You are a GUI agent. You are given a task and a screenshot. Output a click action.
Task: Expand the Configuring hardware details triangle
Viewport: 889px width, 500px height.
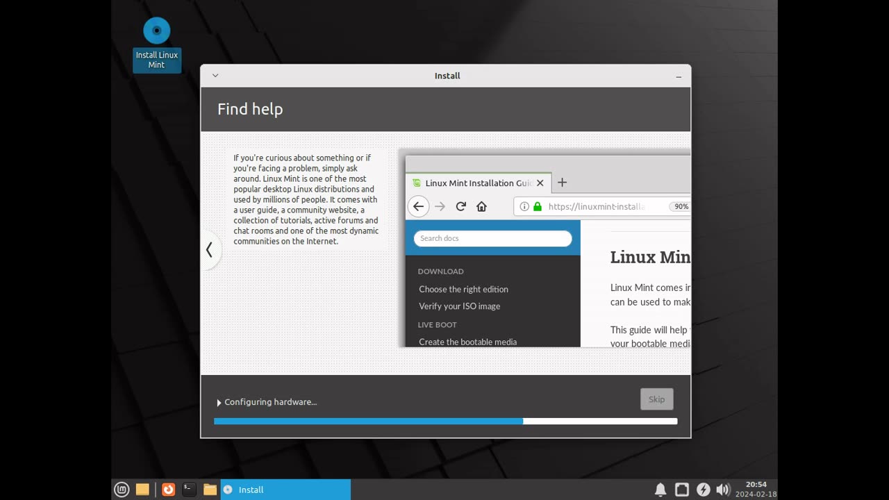(219, 403)
